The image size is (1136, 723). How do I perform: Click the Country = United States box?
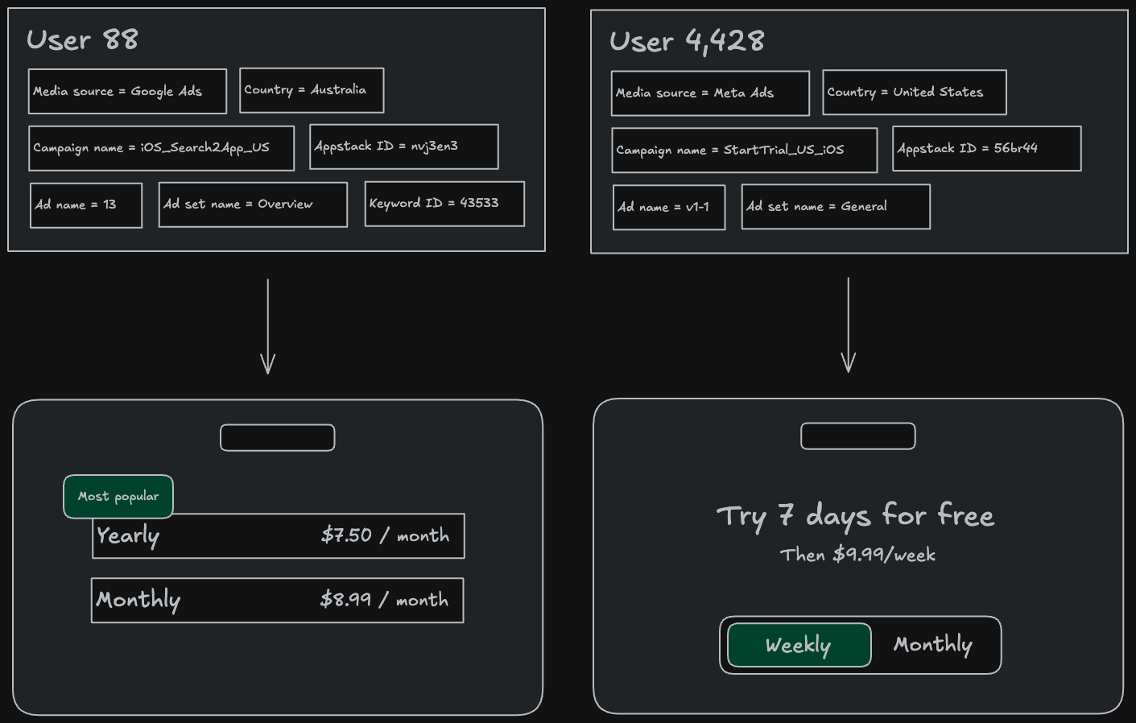pos(915,93)
